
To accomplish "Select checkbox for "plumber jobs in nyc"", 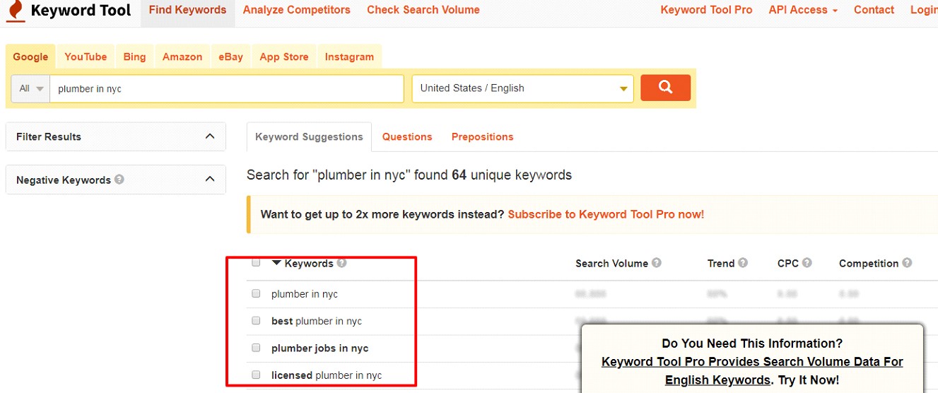I will point(256,348).
